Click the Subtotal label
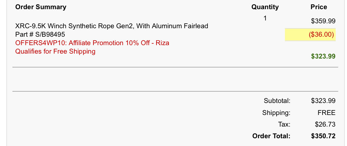The image size is (347, 146). (x=277, y=101)
